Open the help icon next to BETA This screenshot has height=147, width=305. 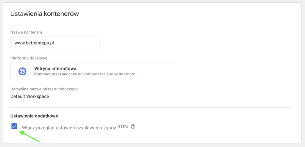pos(133,127)
